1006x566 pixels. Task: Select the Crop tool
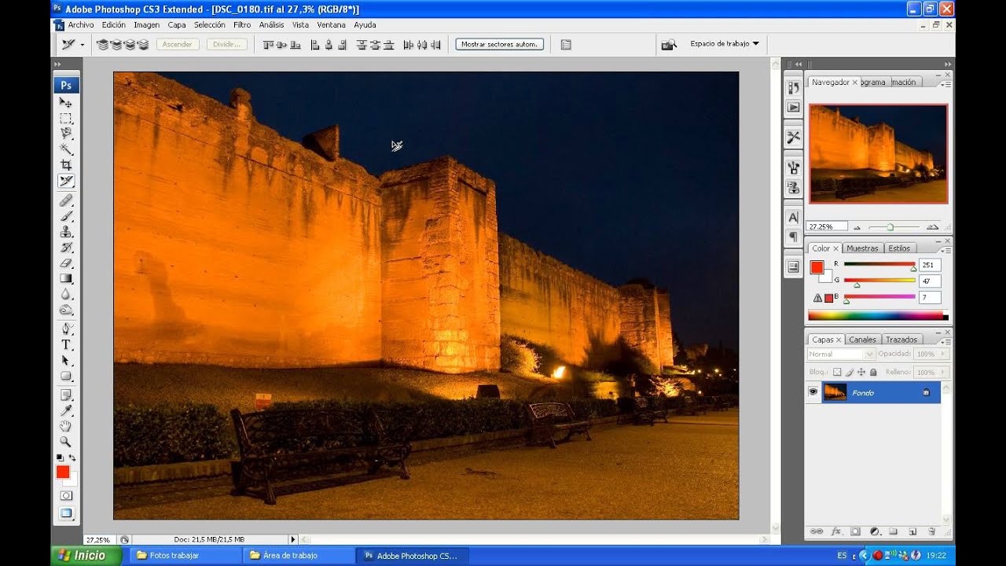[x=66, y=165]
